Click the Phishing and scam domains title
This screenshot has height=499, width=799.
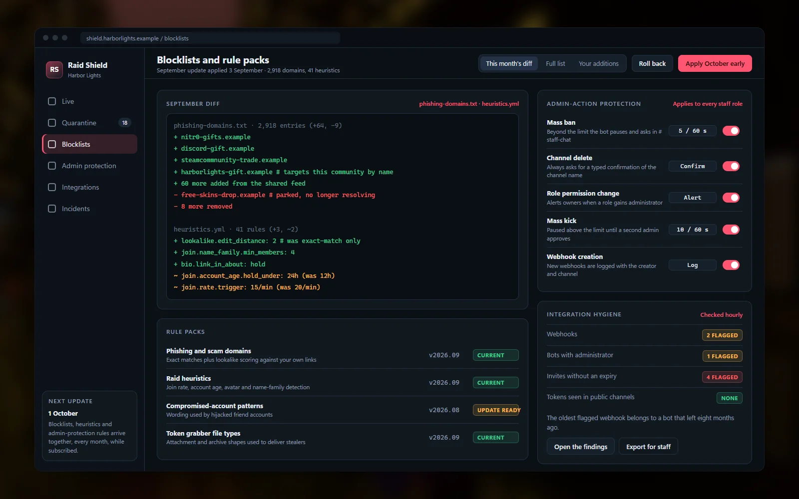209,351
